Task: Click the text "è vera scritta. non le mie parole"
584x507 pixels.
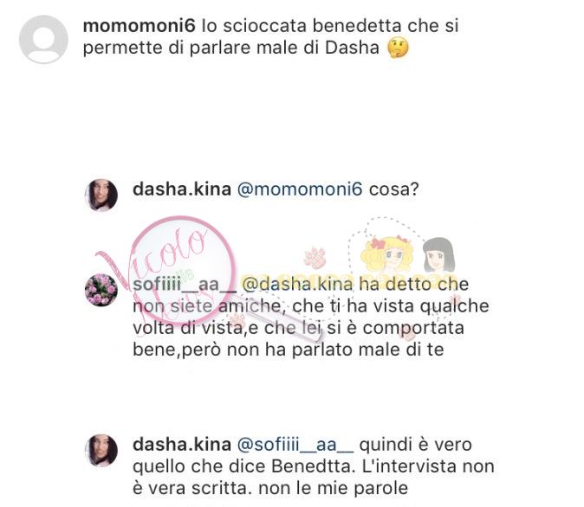Action: click(x=270, y=488)
